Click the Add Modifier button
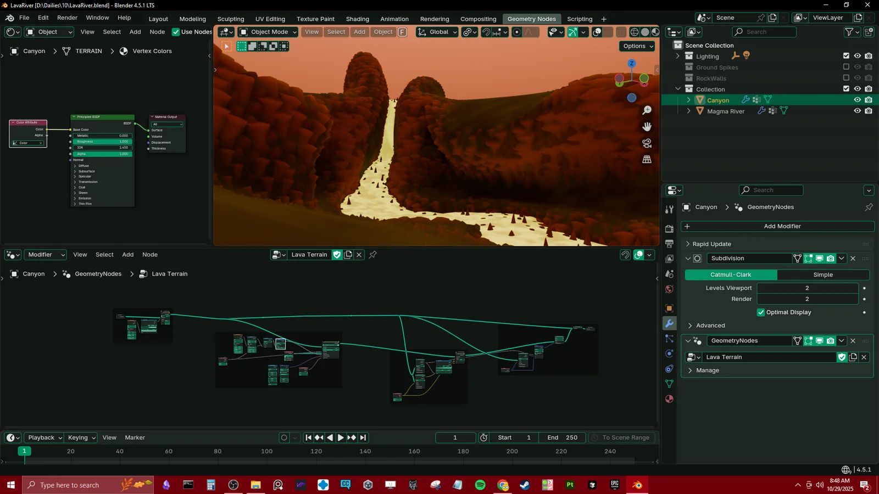The image size is (879, 494). (781, 226)
